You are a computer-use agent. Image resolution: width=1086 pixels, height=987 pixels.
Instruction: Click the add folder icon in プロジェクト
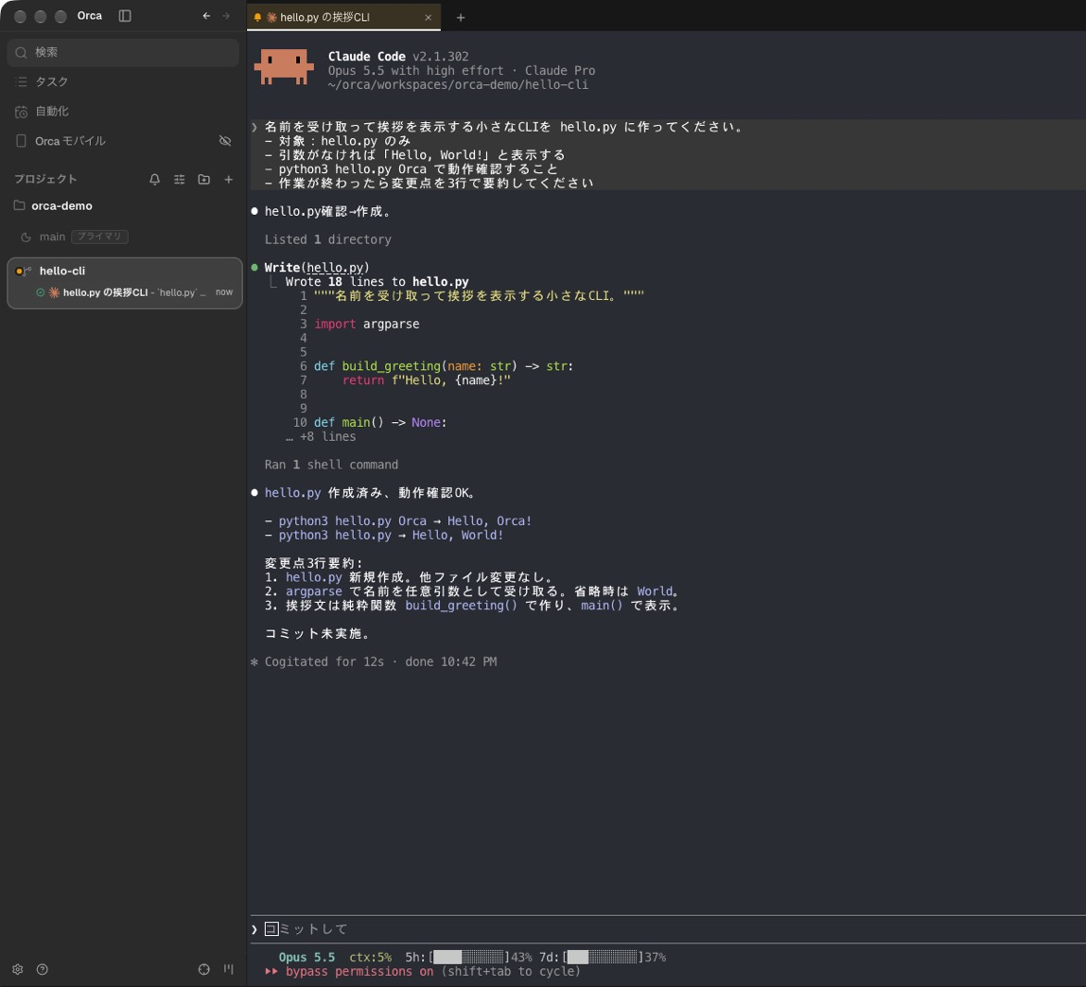tap(203, 180)
